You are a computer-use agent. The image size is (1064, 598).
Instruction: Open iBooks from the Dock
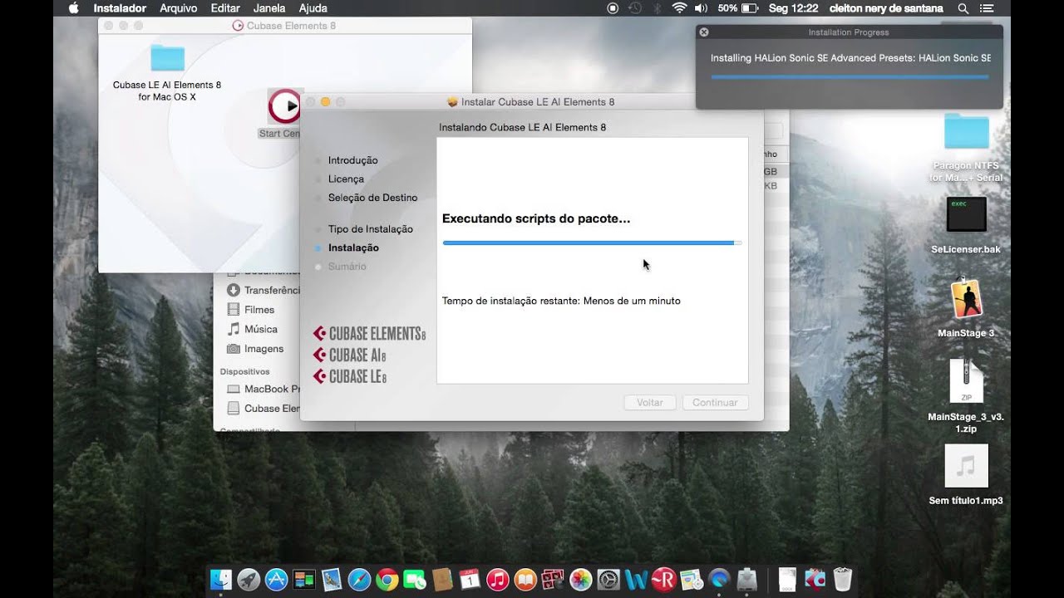click(525, 579)
